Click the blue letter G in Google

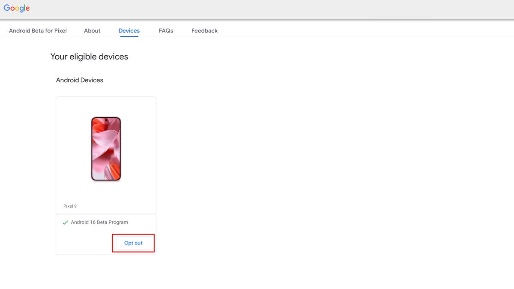7,8
